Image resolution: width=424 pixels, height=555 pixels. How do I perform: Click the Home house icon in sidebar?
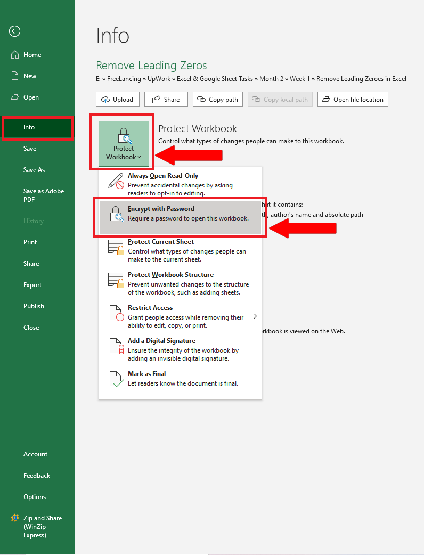click(x=15, y=54)
